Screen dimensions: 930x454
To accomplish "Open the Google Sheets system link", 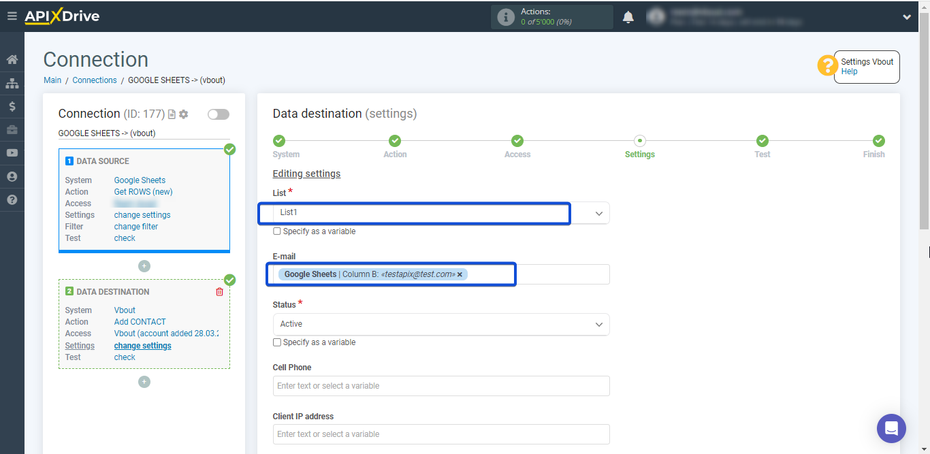I will [140, 180].
